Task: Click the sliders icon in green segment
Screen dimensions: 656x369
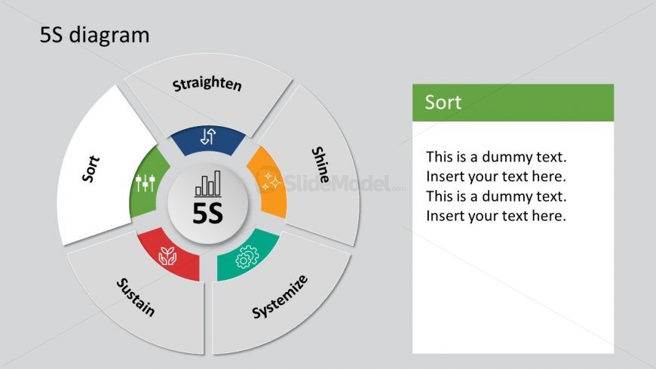Action: (x=146, y=183)
